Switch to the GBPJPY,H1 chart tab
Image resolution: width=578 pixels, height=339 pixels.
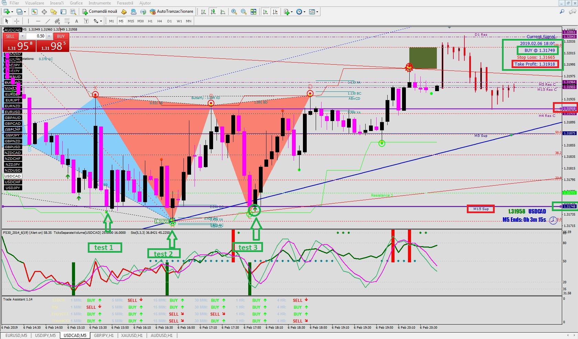tap(104, 336)
